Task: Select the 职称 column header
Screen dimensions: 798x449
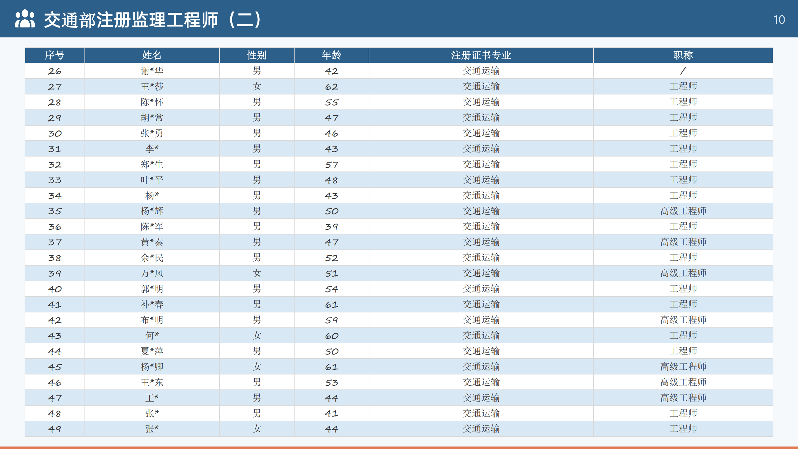Action: pyautogui.click(x=683, y=55)
